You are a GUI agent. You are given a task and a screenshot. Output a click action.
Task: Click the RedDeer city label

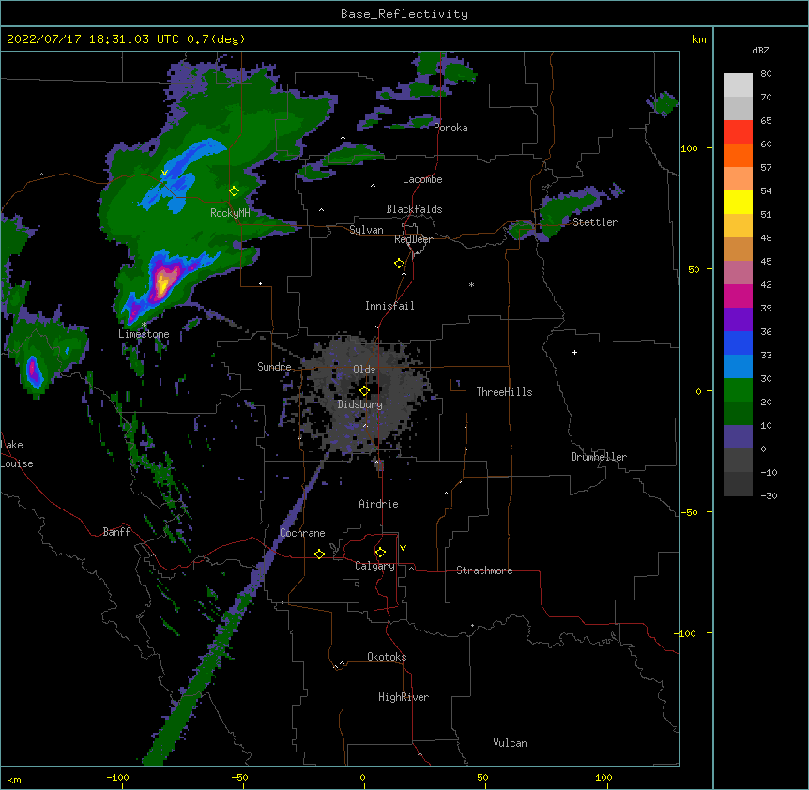click(413, 239)
